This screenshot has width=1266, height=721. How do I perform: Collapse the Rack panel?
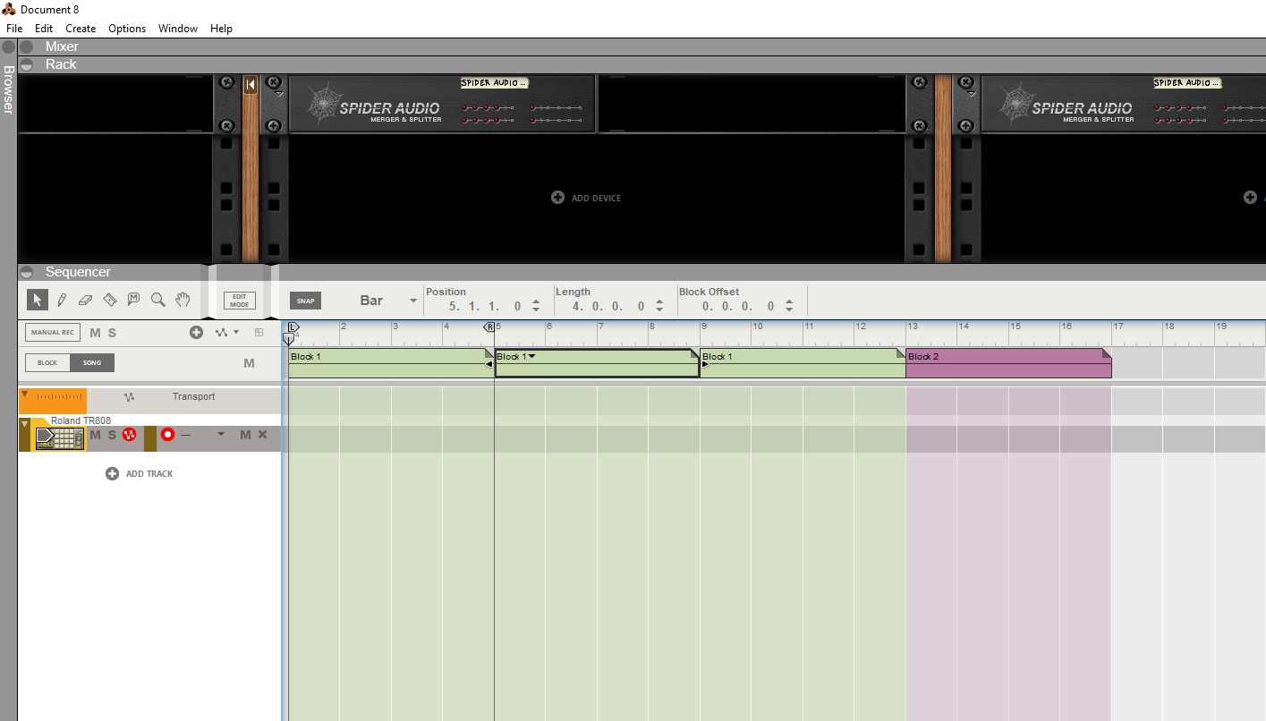point(26,64)
